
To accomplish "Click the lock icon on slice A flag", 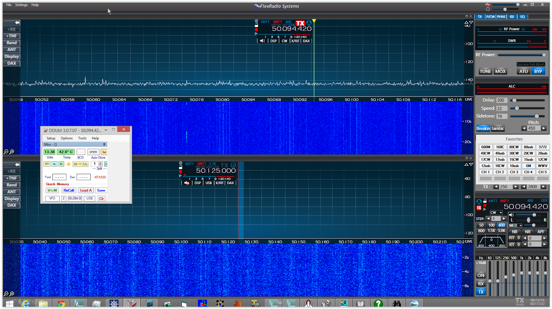I will pos(256,25).
